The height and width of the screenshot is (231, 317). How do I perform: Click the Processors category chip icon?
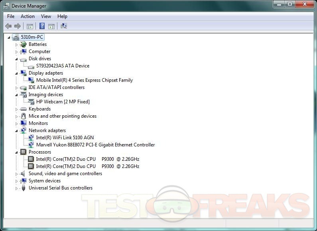(x=24, y=152)
